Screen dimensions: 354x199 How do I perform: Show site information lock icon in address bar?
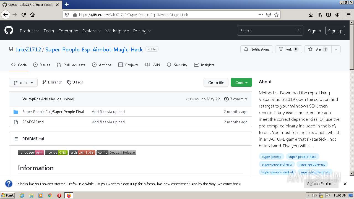(x=75, y=15)
